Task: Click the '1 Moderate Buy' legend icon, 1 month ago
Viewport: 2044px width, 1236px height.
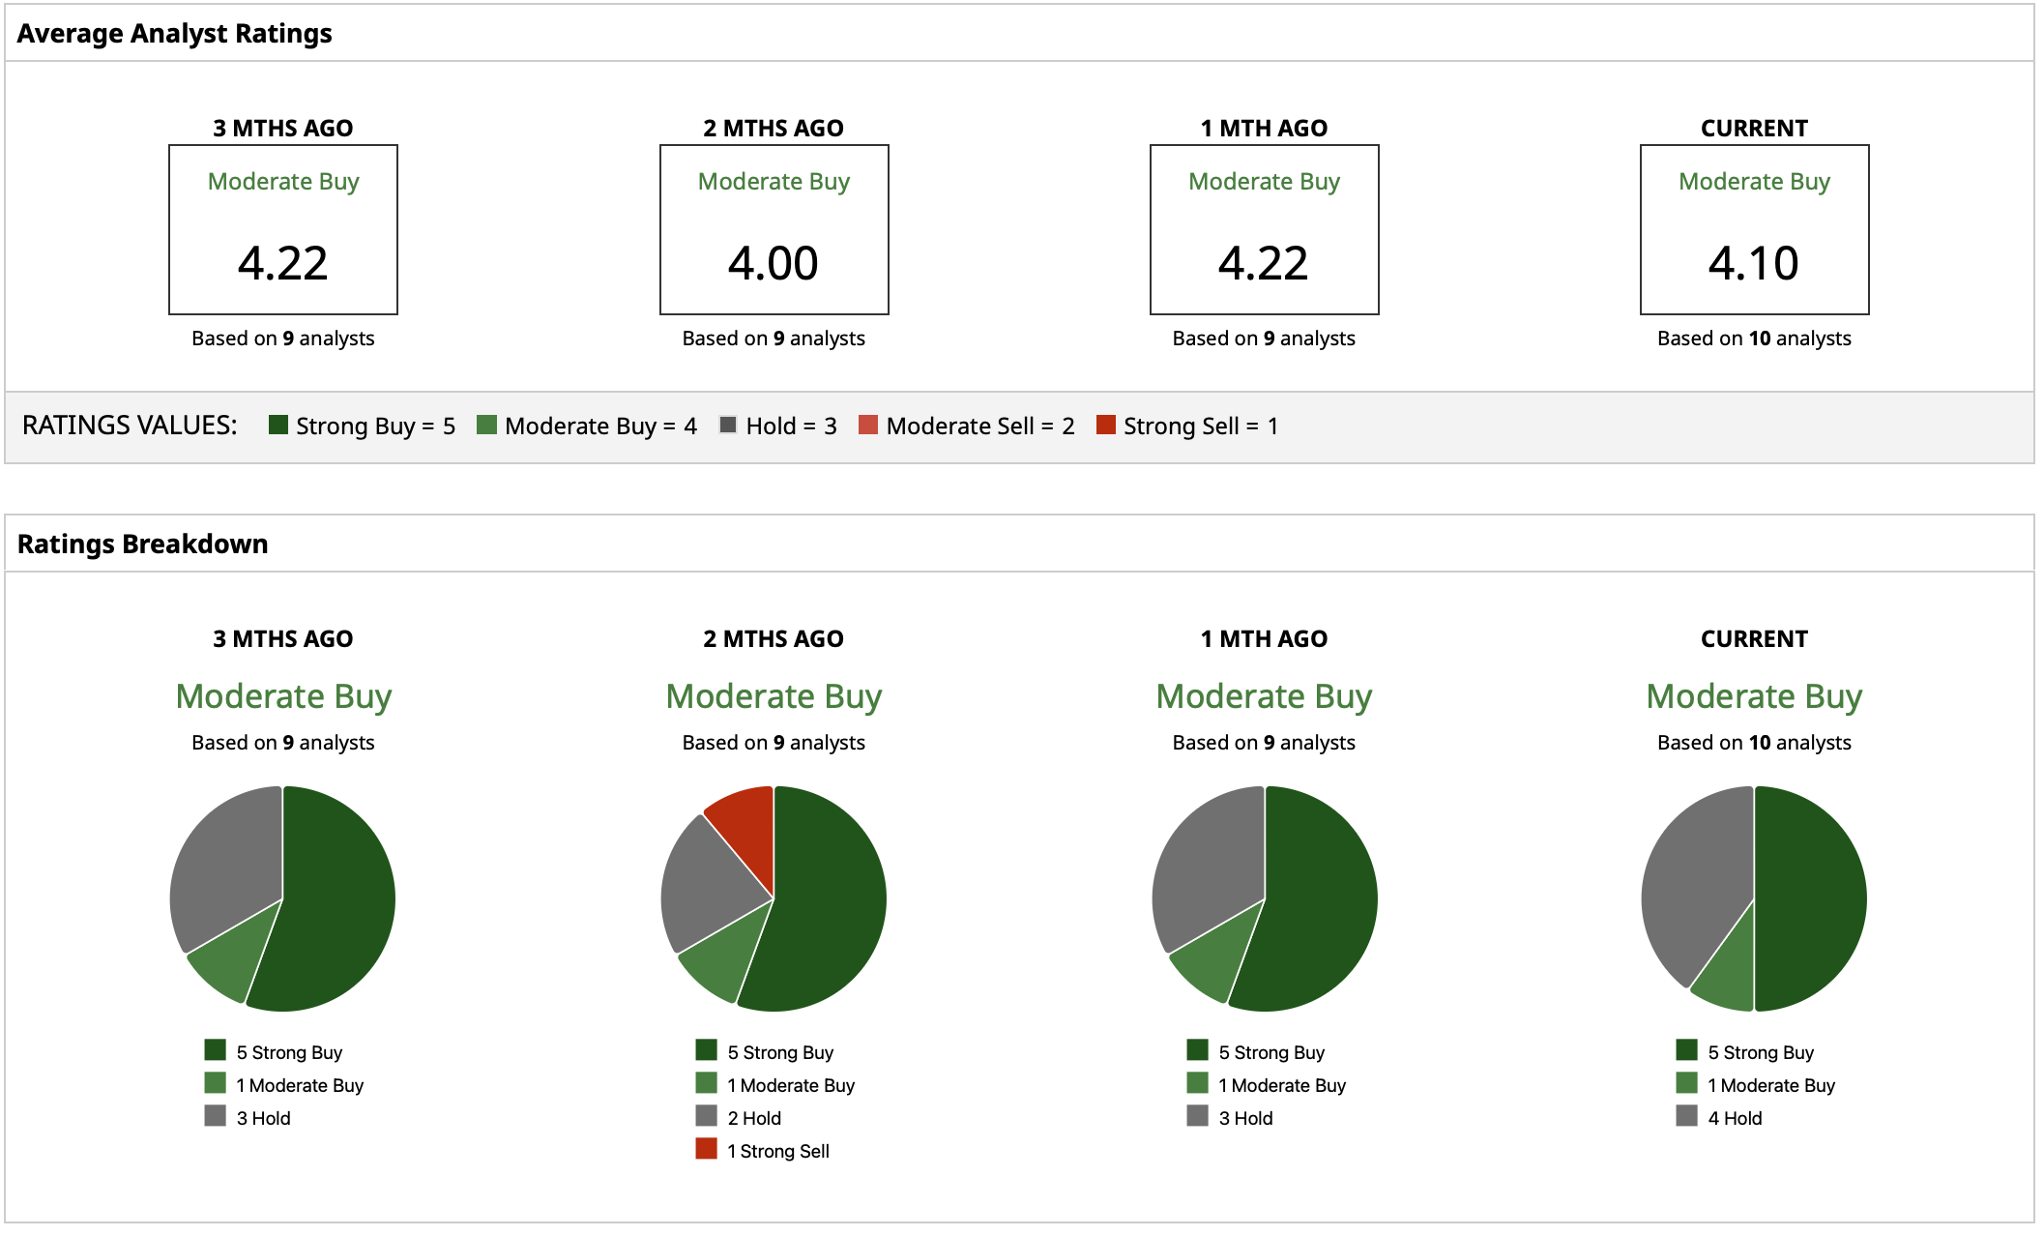Action: (x=1198, y=1083)
